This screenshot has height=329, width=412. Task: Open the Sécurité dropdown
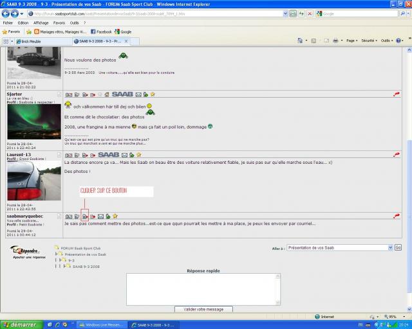coord(369,40)
